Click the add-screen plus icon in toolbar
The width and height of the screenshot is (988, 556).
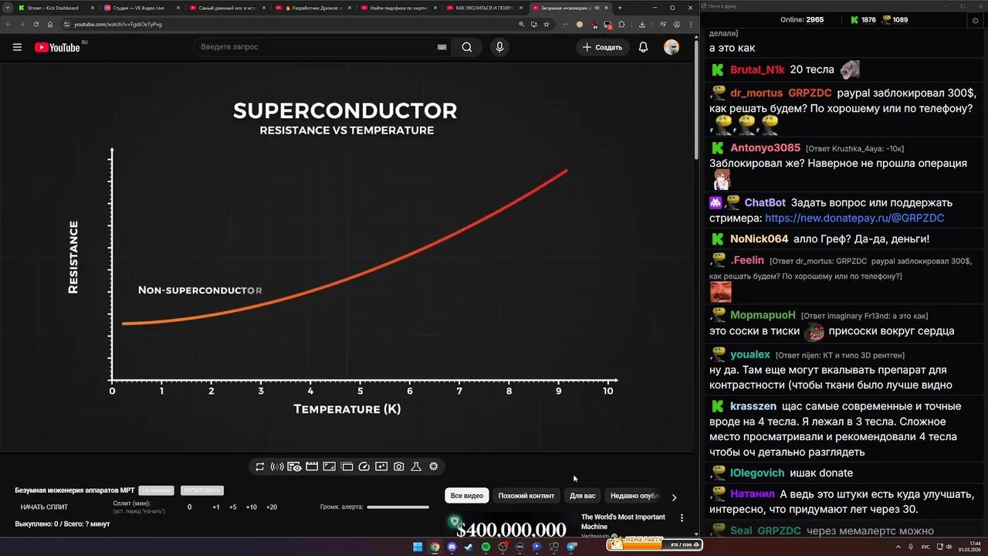[381, 466]
